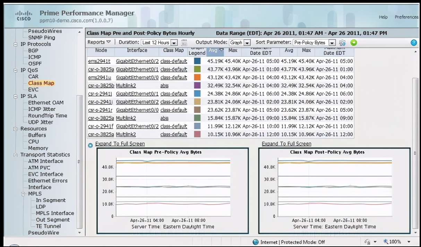
Task: Collapse the IP Protocols tree node
Action: [x=15, y=44]
